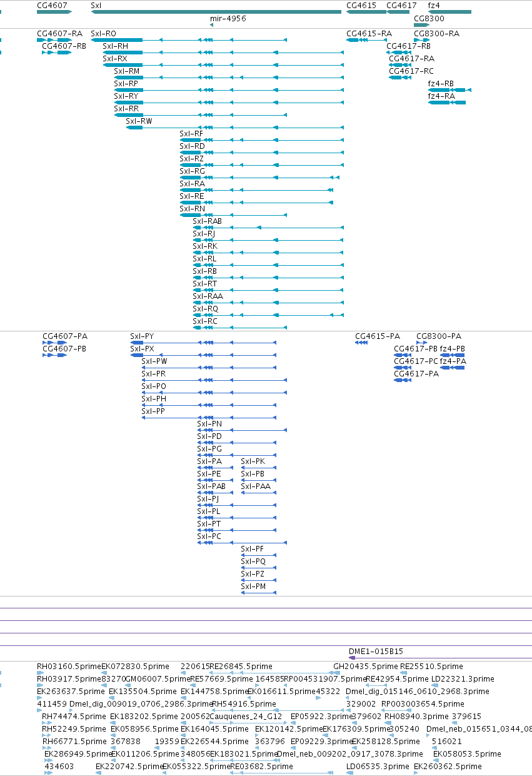Click transcript label CG4607-RA
Image resolution: width=532 pixels, height=776 pixels.
pos(59,33)
